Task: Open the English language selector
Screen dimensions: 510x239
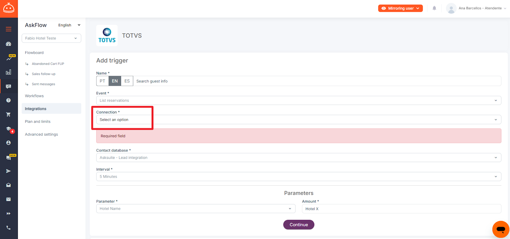Action: [69, 25]
